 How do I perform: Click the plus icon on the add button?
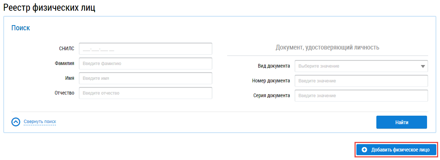(364, 150)
